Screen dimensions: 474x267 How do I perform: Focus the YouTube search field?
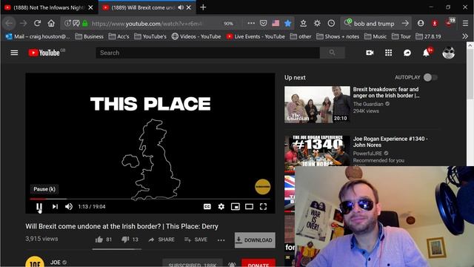207,53
